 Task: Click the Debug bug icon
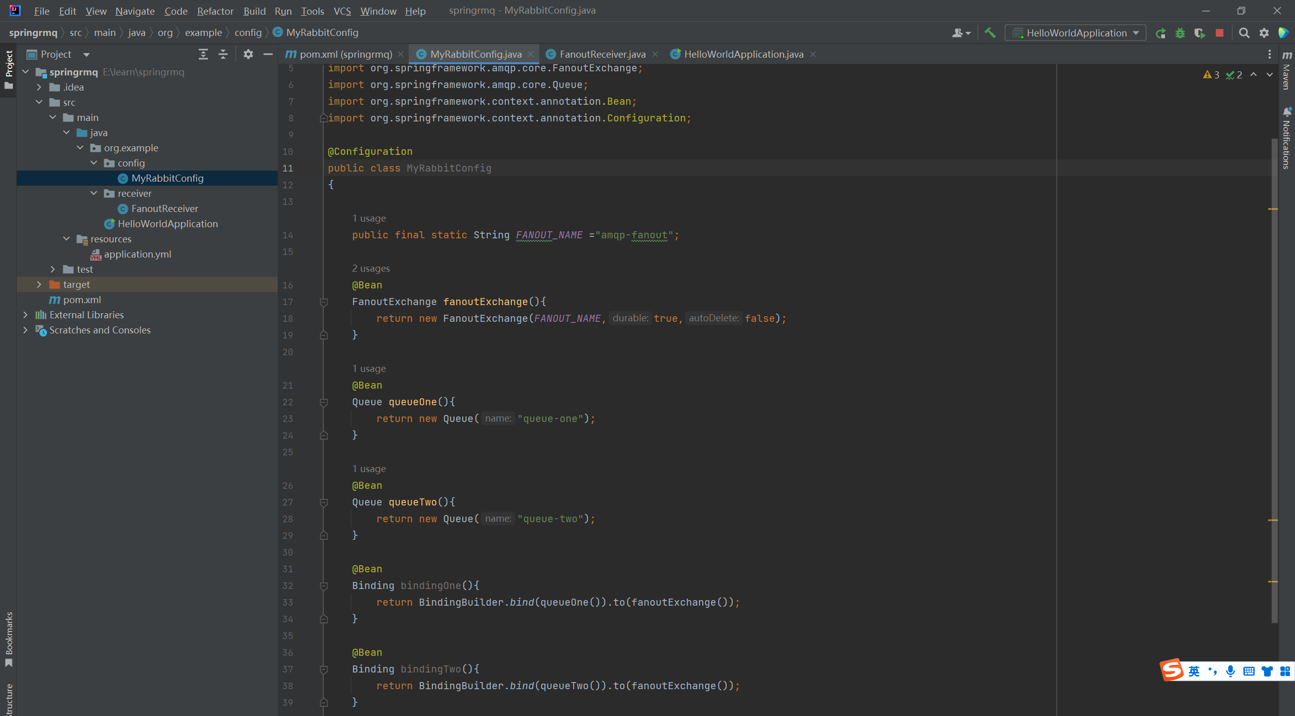pos(1180,33)
